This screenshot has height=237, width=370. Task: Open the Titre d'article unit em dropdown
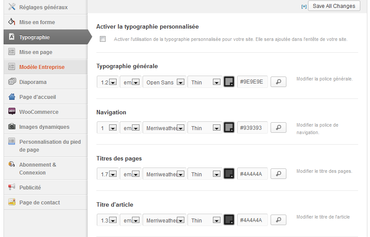click(x=131, y=220)
